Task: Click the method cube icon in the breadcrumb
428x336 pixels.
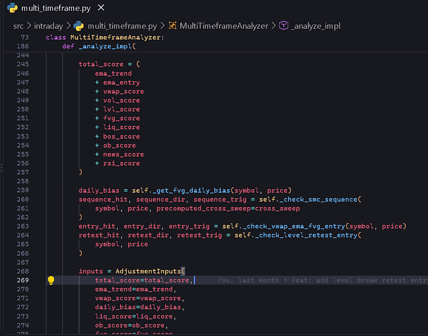Action: click(284, 26)
